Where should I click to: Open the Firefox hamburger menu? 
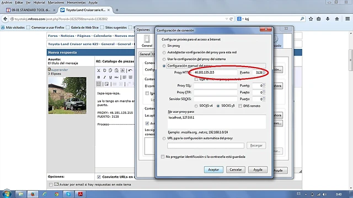(x=347, y=19)
